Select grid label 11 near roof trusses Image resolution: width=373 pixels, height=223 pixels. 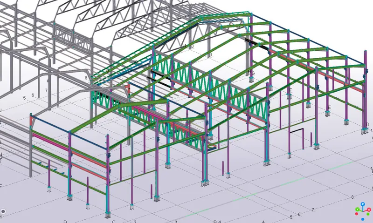184,46
